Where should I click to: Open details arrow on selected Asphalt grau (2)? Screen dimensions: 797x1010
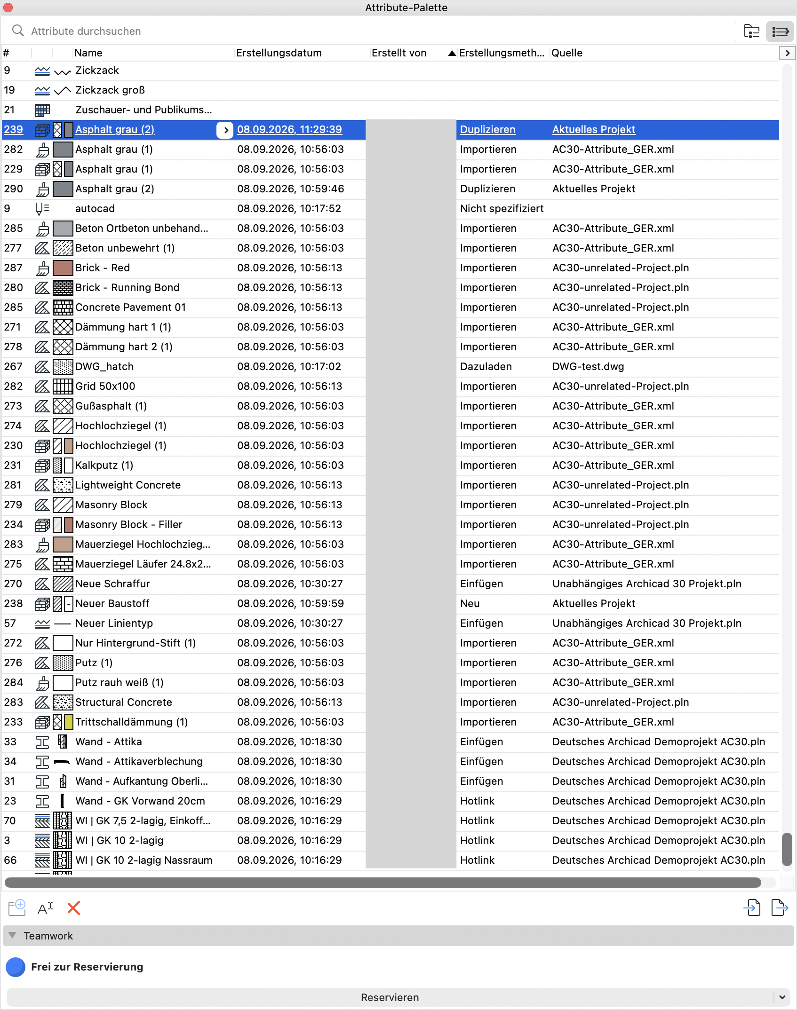[x=225, y=130]
